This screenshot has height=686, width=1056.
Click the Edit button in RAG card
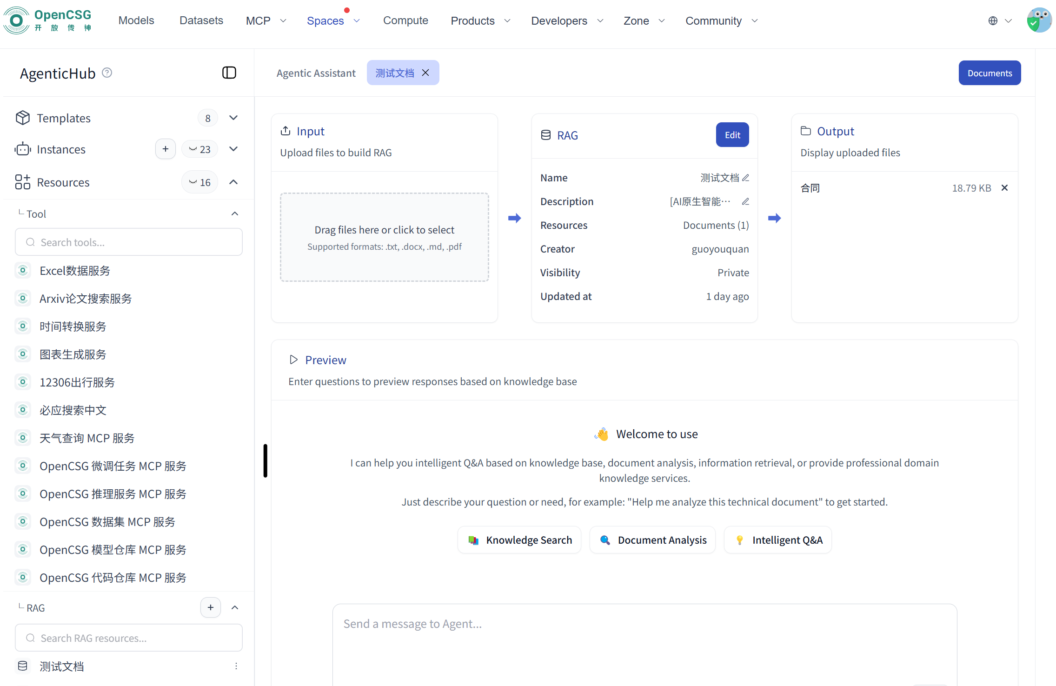(732, 135)
